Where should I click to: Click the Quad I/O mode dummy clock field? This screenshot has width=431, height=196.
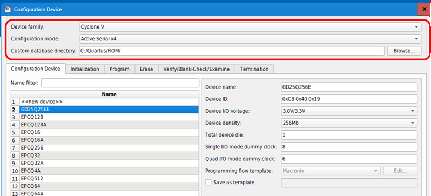point(349,159)
